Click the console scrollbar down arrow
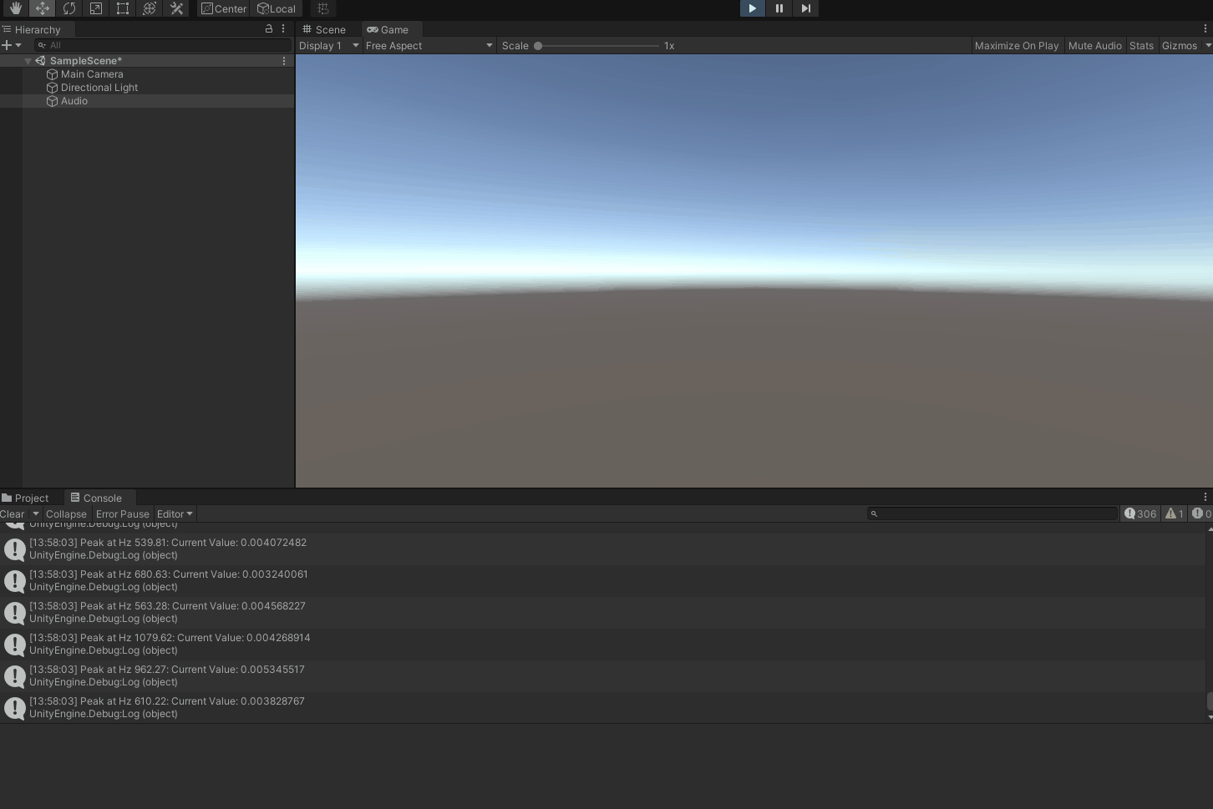Viewport: 1213px width, 809px height. [1210, 718]
